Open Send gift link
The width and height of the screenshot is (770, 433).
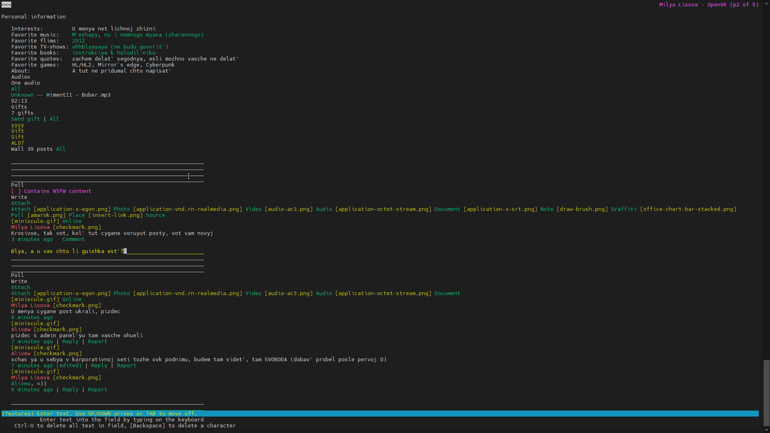point(25,119)
